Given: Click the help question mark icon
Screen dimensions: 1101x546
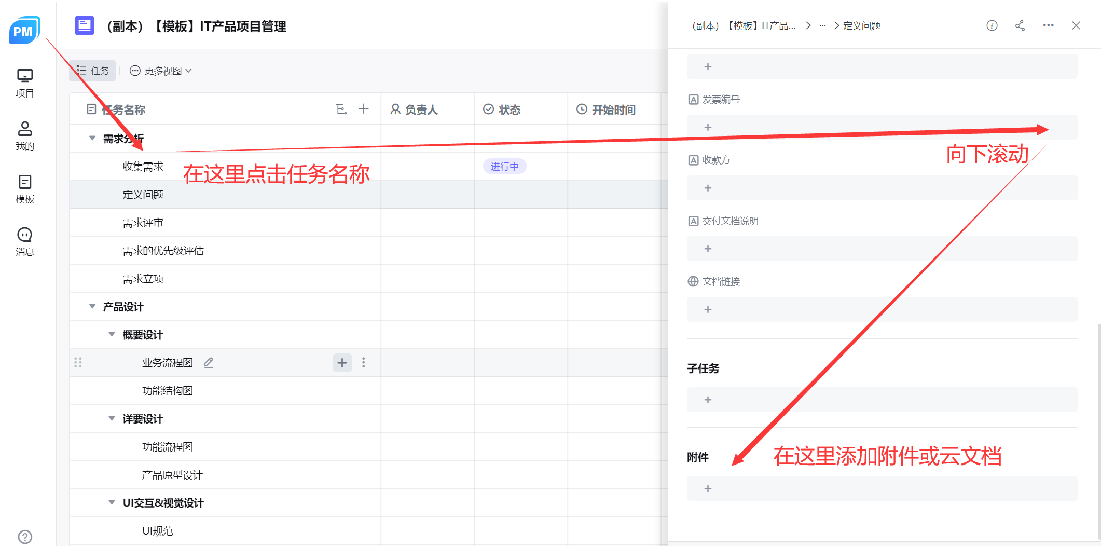Looking at the screenshot, I should point(25,537).
